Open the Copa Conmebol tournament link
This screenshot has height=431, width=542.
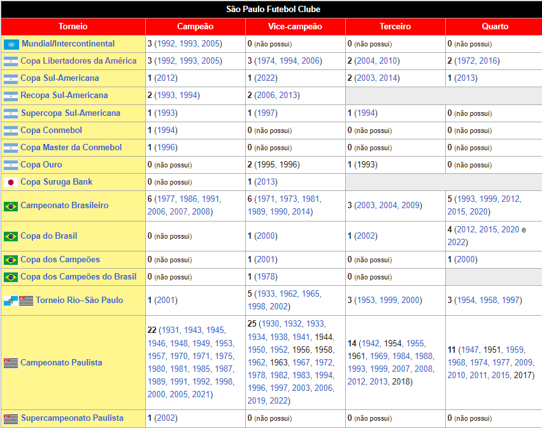pos(51,131)
